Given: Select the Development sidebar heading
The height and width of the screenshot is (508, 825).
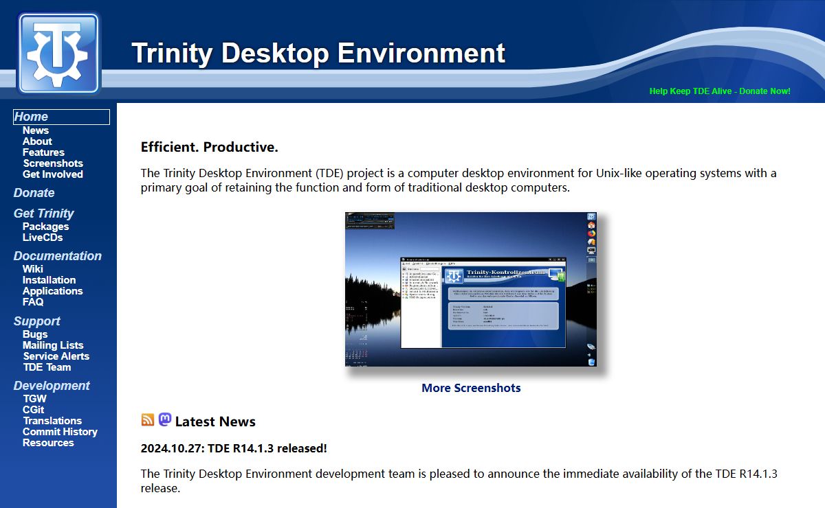Looking at the screenshot, I should (52, 386).
